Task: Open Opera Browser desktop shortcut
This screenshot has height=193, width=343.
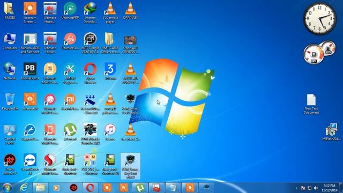Action: click(x=90, y=73)
